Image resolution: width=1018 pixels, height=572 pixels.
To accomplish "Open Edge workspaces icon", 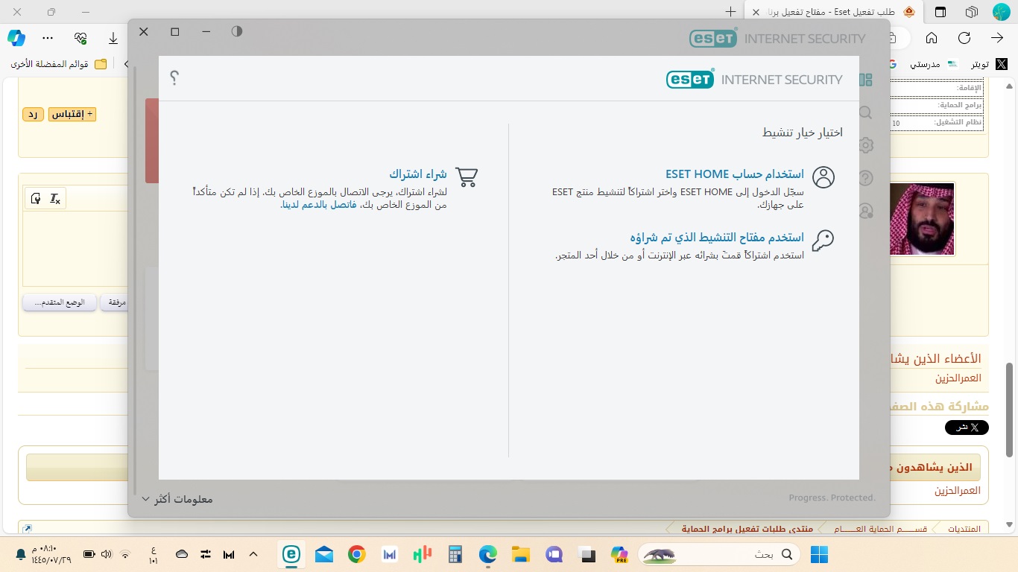I will click(x=972, y=12).
